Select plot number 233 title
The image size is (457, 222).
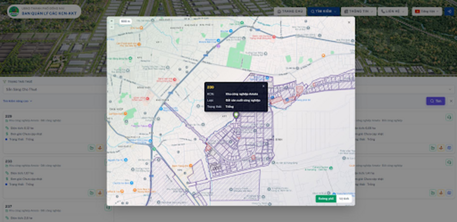pyautogui.click(x=8, y=161)
